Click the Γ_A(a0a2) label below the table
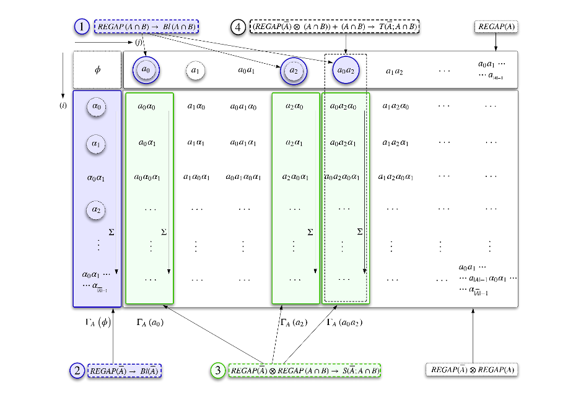Viewport: 581px width, 395px height. pyautogui.click(x=346, y=323)
